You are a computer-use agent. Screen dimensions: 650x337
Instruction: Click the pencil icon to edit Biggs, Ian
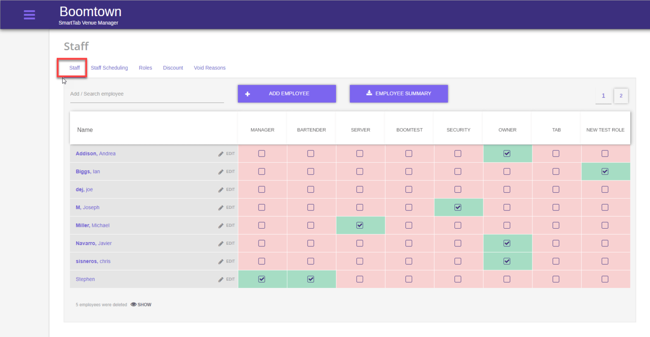[220, 171]
